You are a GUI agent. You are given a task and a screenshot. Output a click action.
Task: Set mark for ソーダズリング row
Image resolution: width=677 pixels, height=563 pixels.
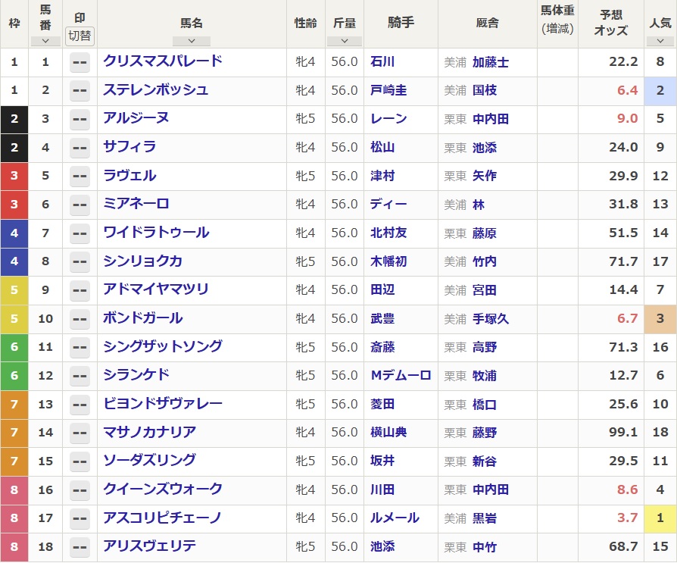[80, 461]
